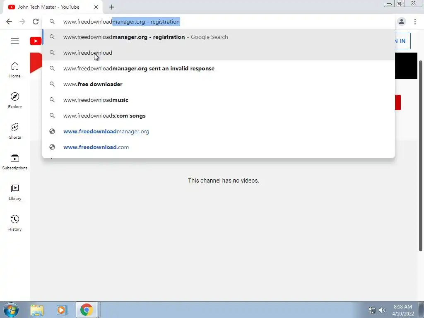Click globe icon beside freedownload.com suggestion
The height and width of the screenshot is (318, 424).
click(52, 147)
